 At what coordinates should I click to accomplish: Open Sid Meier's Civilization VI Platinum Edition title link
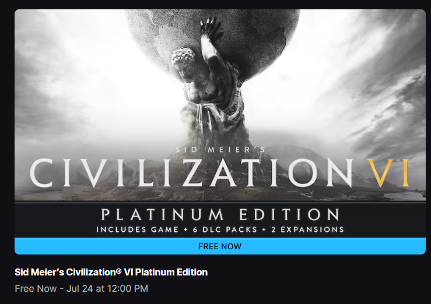[111, 272]
